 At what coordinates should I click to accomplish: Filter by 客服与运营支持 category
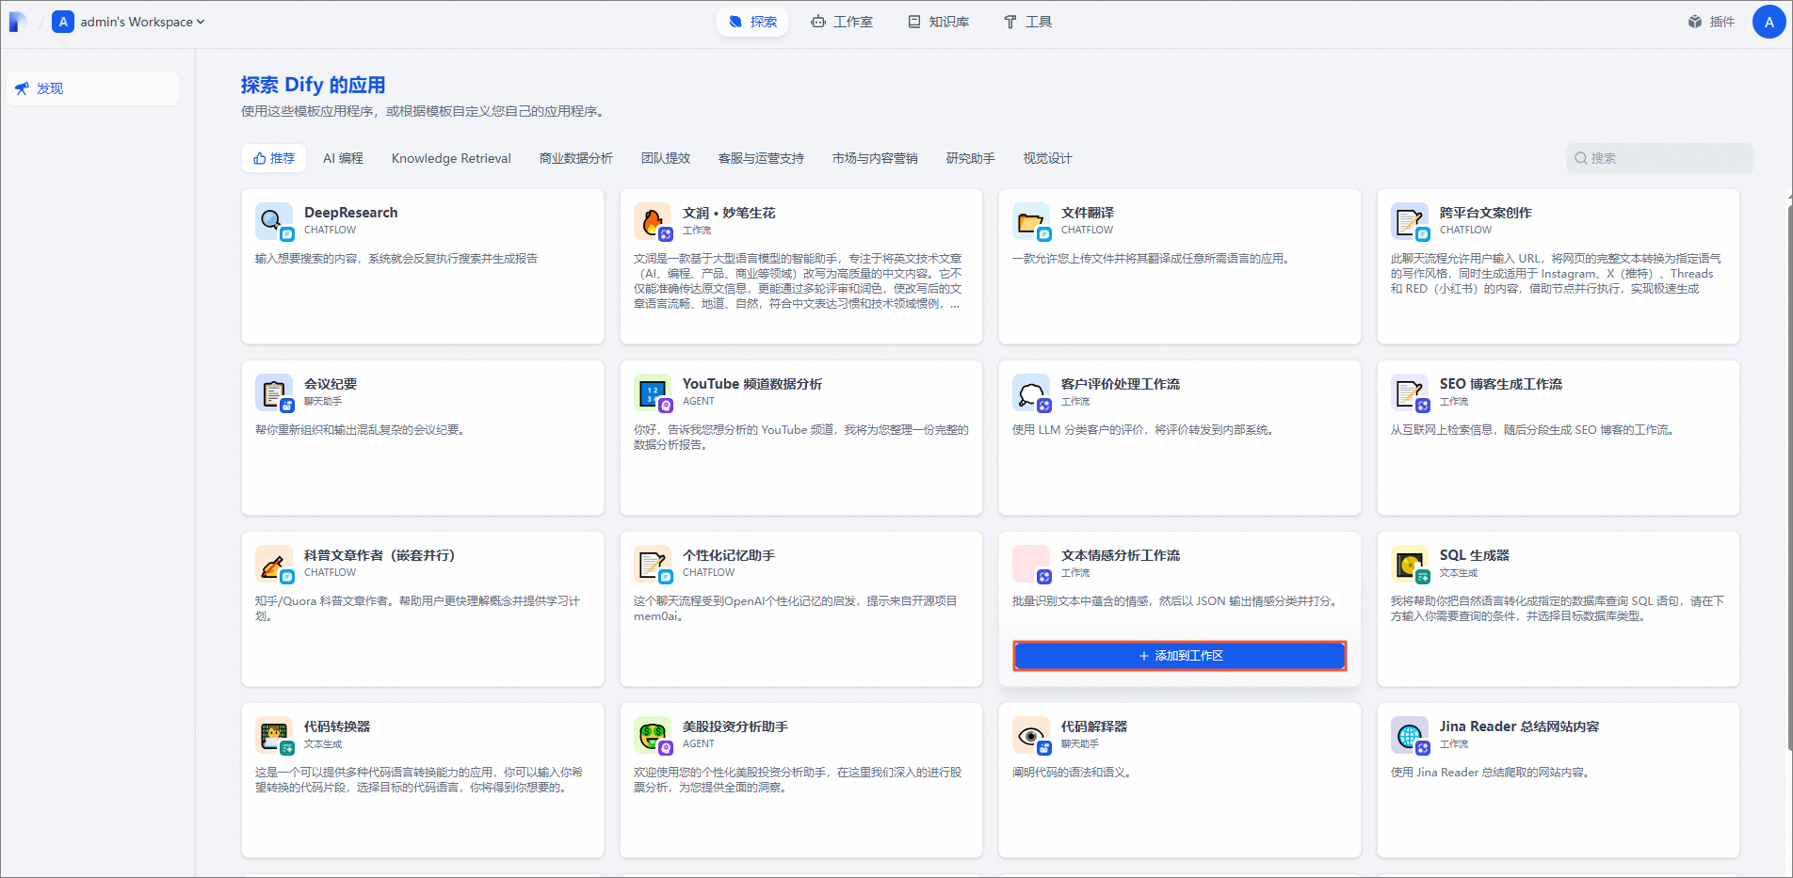pos(761,158)
